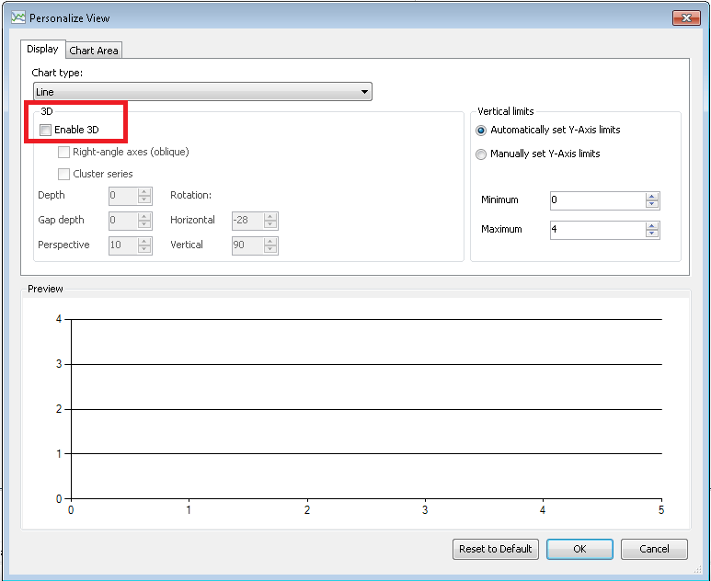Click the Cancel button
Screen dimensions: 711x581
pyautogui.click(x=654, y=549)
